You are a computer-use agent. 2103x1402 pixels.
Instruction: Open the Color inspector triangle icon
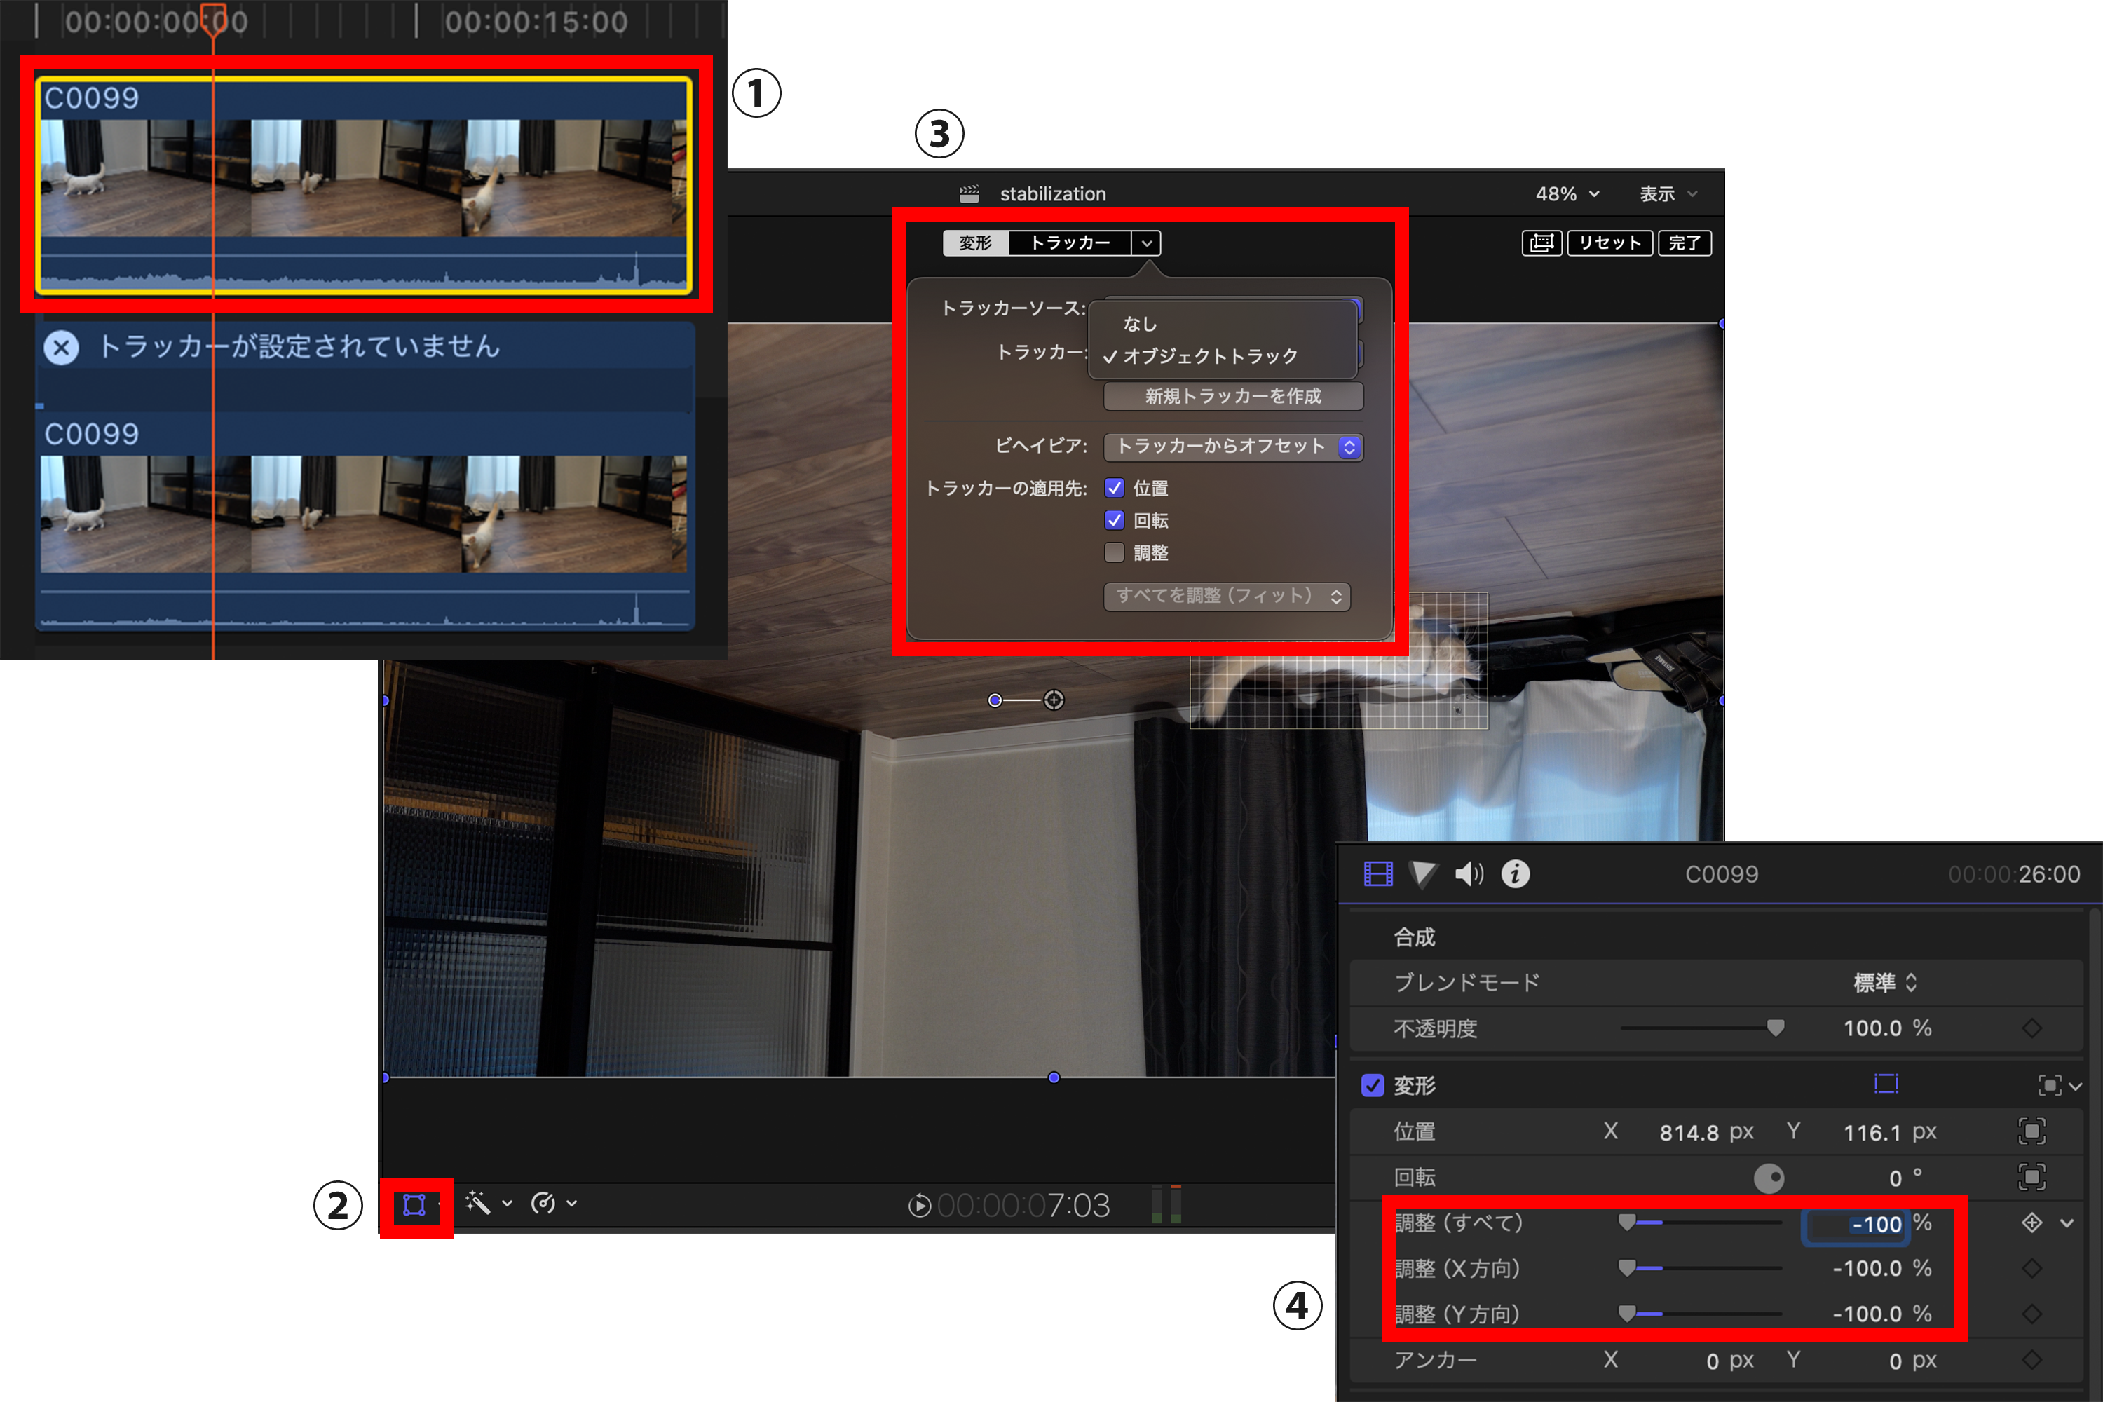[x=1422, y=873]
